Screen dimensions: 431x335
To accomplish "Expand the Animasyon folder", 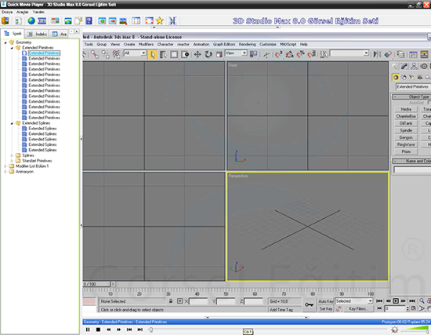I will [x=5, y=172].
